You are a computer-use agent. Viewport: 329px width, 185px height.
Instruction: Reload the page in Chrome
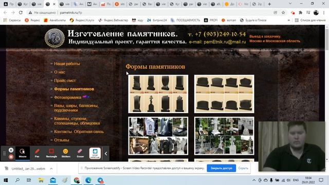click(21, 12)
